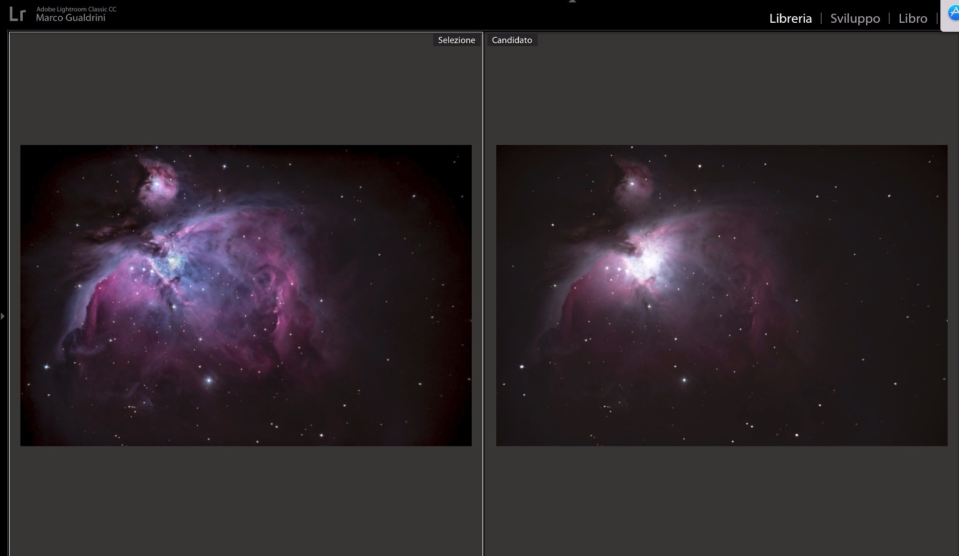Image resolution: width=959 pixels, height=556 pixels.
Task: Switch to the Libreria module
Action: tap(790, 19)
